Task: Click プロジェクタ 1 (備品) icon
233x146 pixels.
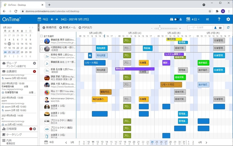Action: [47, 122]
